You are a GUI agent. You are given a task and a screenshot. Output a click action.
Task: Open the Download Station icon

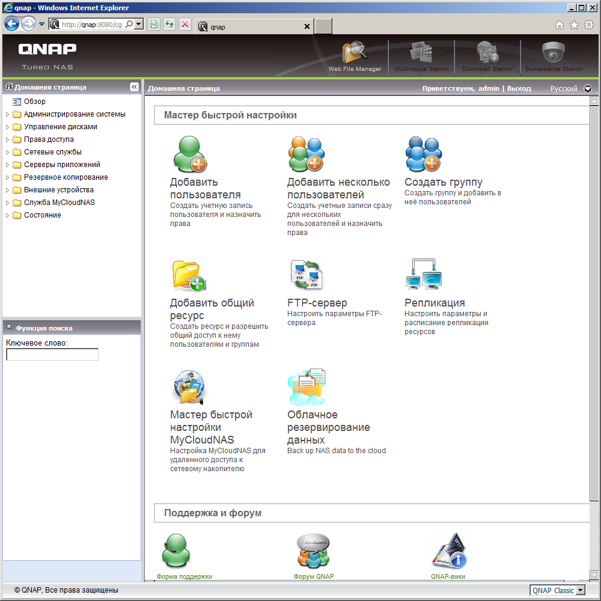[487, 52]
